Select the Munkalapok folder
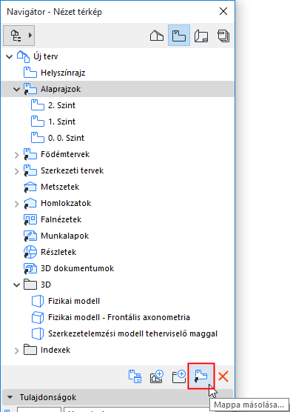 pyautogui.click(x=65, y=236)
